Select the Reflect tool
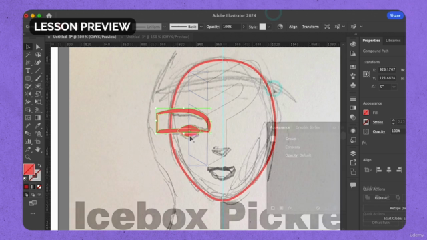Image resolution: width=427 pixels, height=240 pixels. coord(28,94)
